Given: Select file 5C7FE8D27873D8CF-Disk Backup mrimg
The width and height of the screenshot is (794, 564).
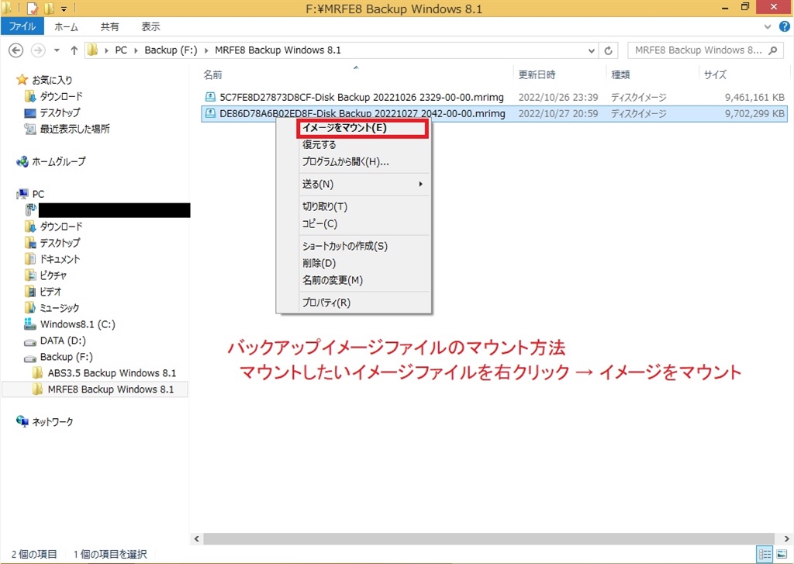Looking at the screenshot, I should (x=361, y=97).
